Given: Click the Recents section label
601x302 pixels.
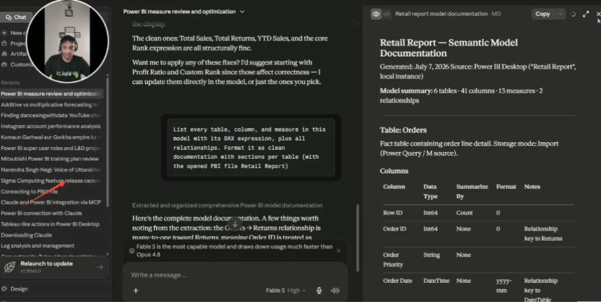Looking at the screenshot, I should point(11,83).
